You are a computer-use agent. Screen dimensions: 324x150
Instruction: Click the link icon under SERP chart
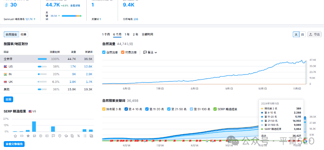click(21, 136)
